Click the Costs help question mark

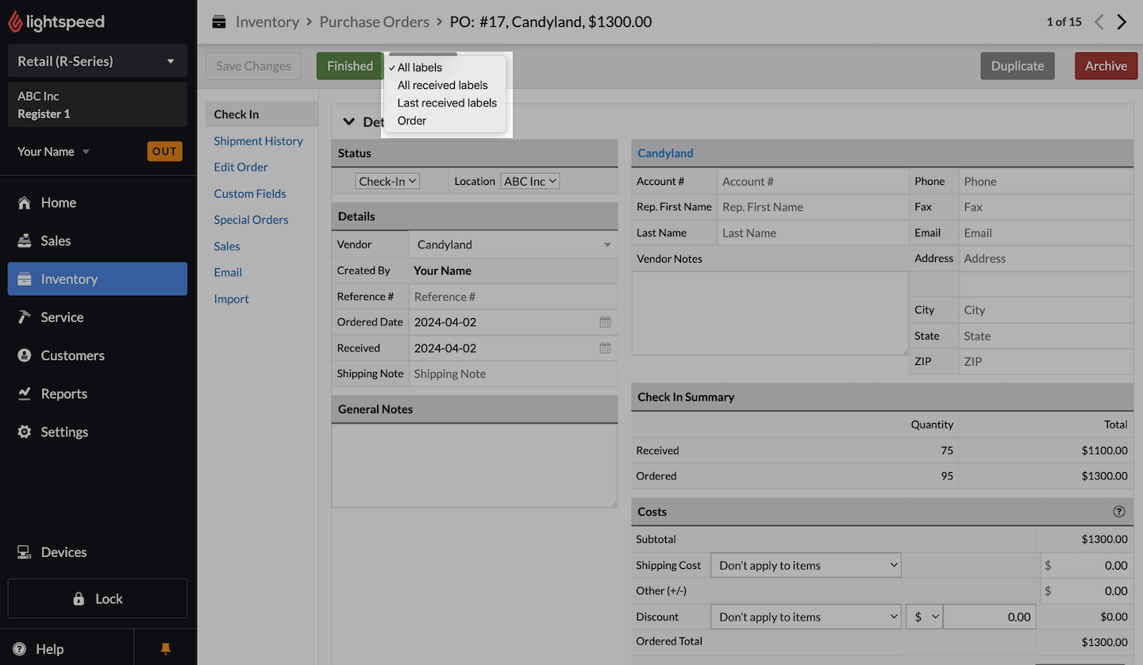(x=1119, y=512)
